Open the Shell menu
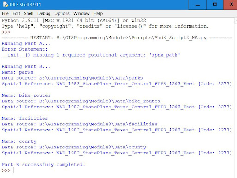The width and height of the screenshot is (237, 178). (x=29, y=13)
